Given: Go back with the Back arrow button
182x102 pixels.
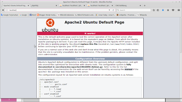Looking at the screenshot, I should click(3, 10).
